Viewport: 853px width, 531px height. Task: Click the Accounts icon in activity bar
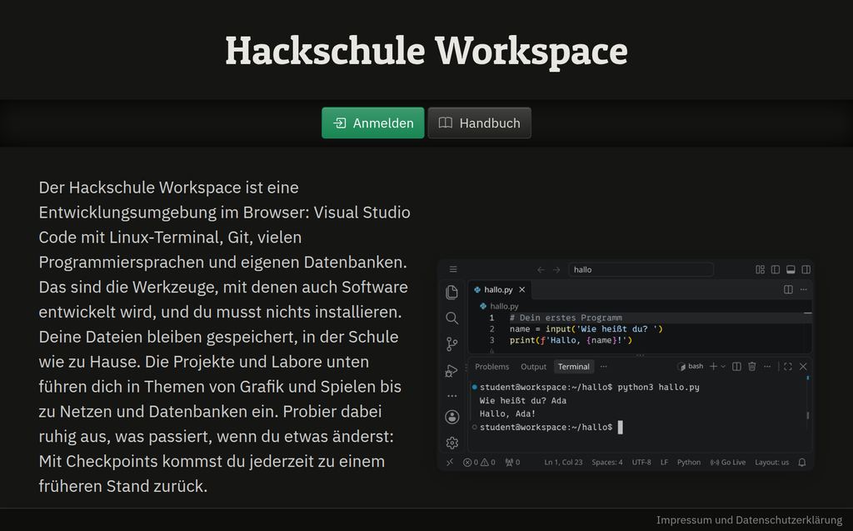click(x=452, y=417)
